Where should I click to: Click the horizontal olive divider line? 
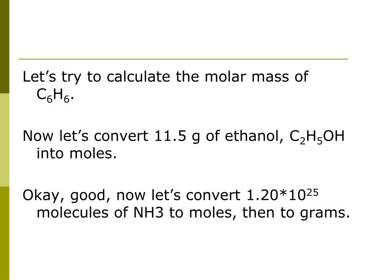[x=183, y=59]
